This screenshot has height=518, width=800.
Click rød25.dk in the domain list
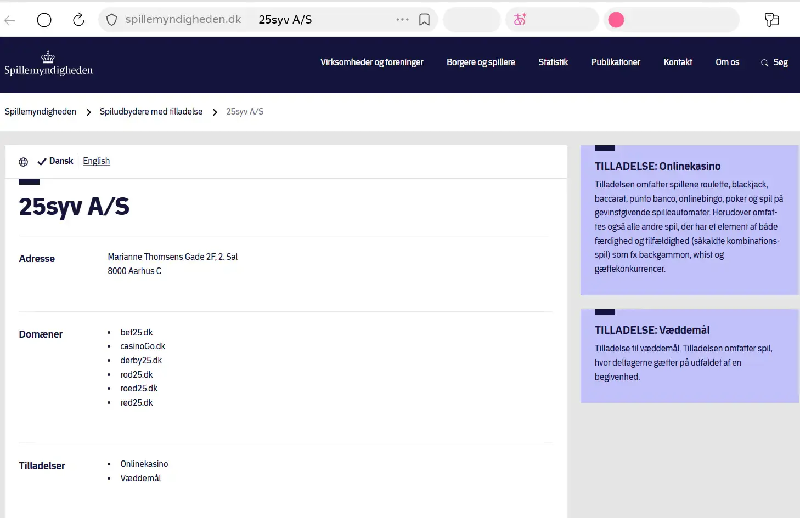[x=137, y=403]
